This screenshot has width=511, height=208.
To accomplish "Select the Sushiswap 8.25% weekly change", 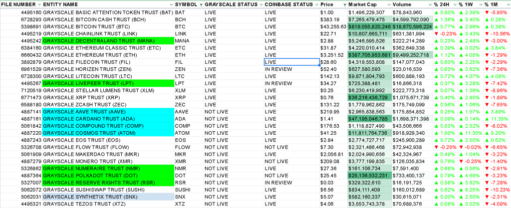I will (471, 190).
